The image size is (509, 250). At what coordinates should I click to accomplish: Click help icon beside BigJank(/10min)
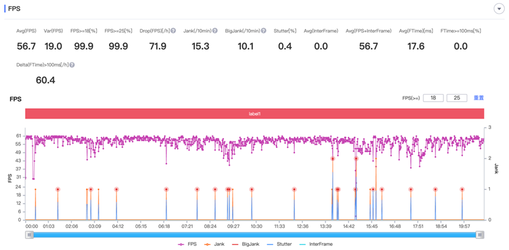point(264,31)
